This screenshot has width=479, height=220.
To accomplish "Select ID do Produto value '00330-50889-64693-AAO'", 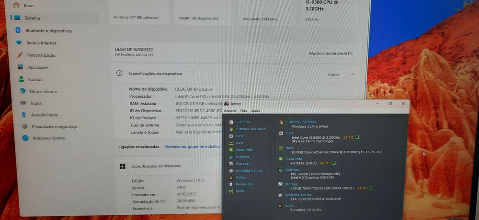I will pyautogui.click(x=199, y=118).
